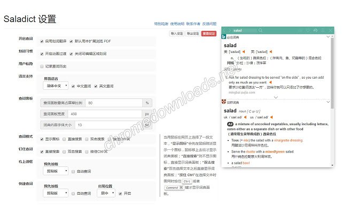Screen dimensions: 342x214
Task: Open the history clock icon in panel header
Action: (x=315, y=30)
